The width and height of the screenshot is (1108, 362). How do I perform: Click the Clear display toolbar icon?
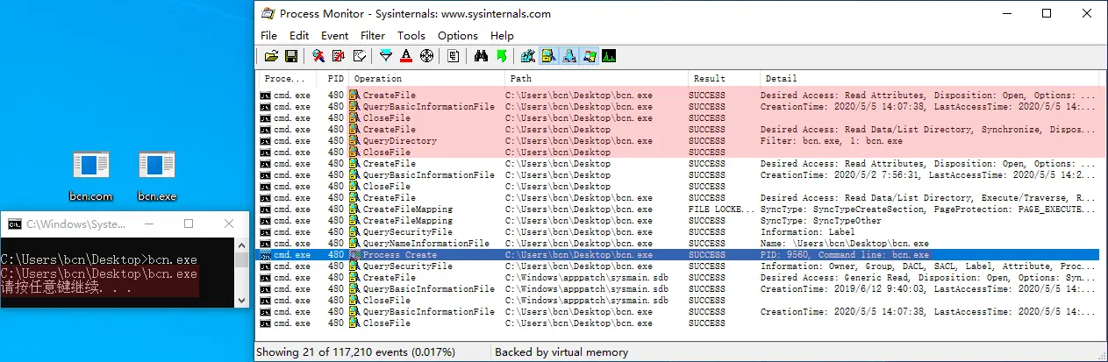coord(360,56)
